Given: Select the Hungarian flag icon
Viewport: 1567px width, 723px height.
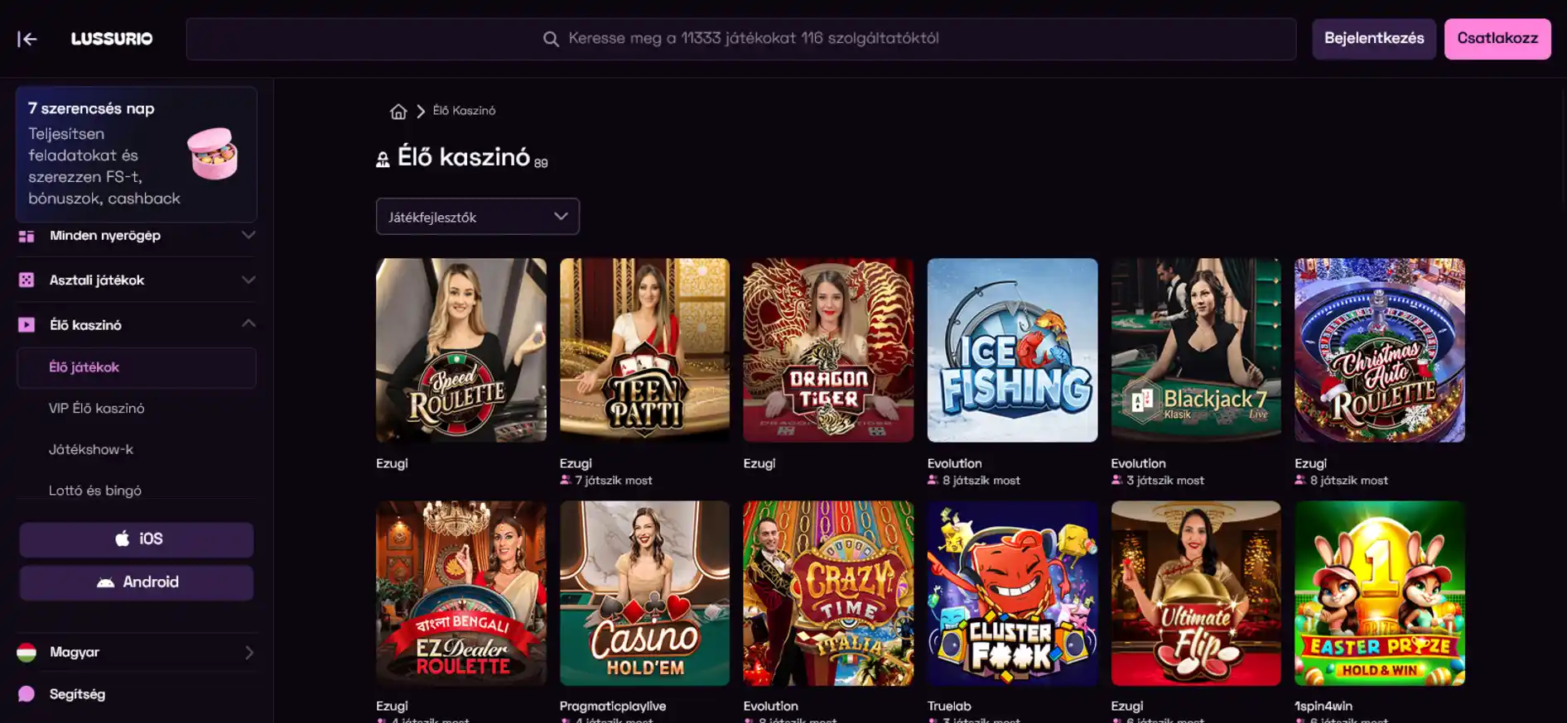Looking at the screenshot, I should click(x=27, y=653).
